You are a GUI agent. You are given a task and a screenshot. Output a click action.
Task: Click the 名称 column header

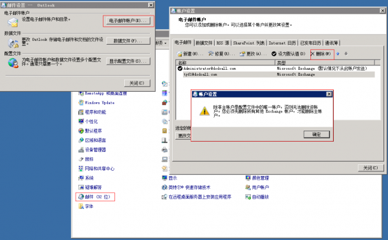[226, 63]
